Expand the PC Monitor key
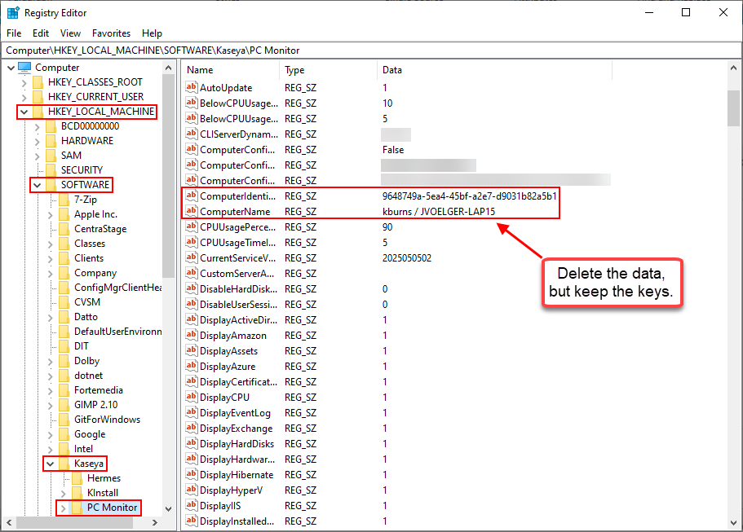The image size is (743, 532). [x=63, y=508]
